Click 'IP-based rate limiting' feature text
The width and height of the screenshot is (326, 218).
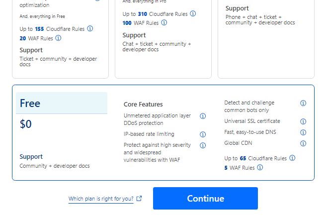pyautogui.click(x=149, y=134)
